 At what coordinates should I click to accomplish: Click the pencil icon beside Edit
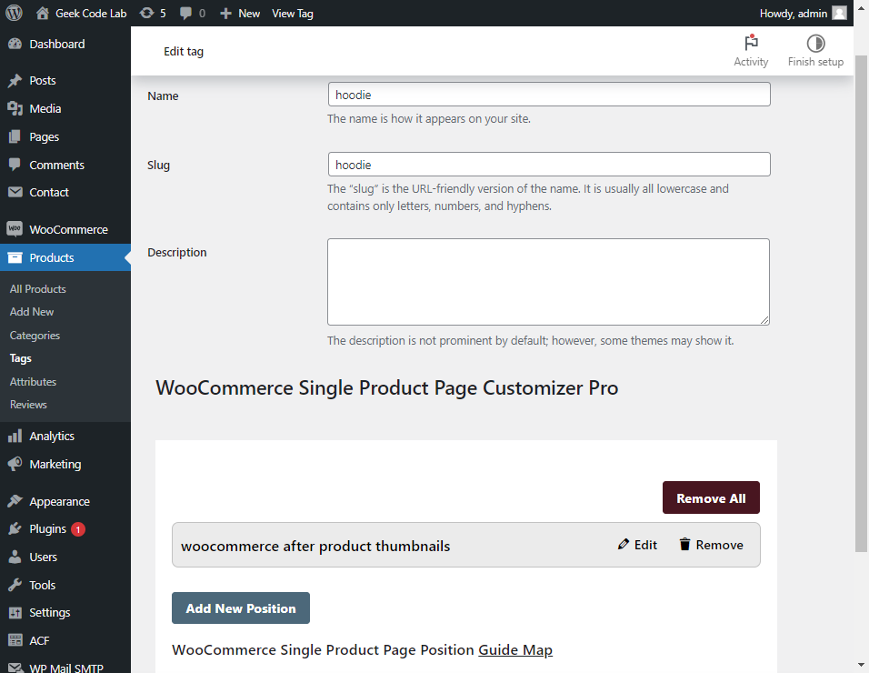[x=623, y=545]
